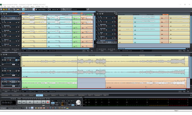Open the File menu
Screen dimensions: 192x115
(2, 7)
